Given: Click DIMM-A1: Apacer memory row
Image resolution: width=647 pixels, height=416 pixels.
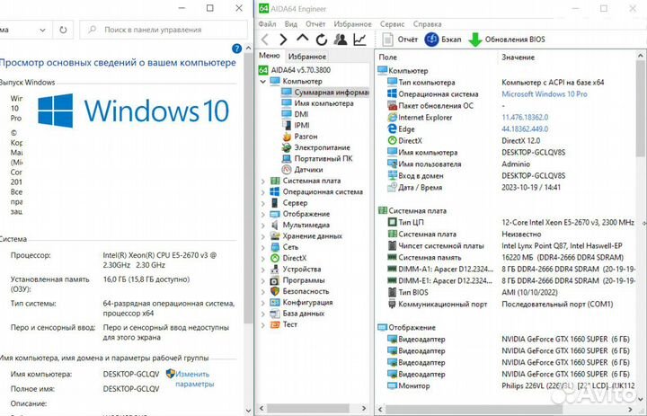Looking at the screenshot, I should tap(510, 269).
